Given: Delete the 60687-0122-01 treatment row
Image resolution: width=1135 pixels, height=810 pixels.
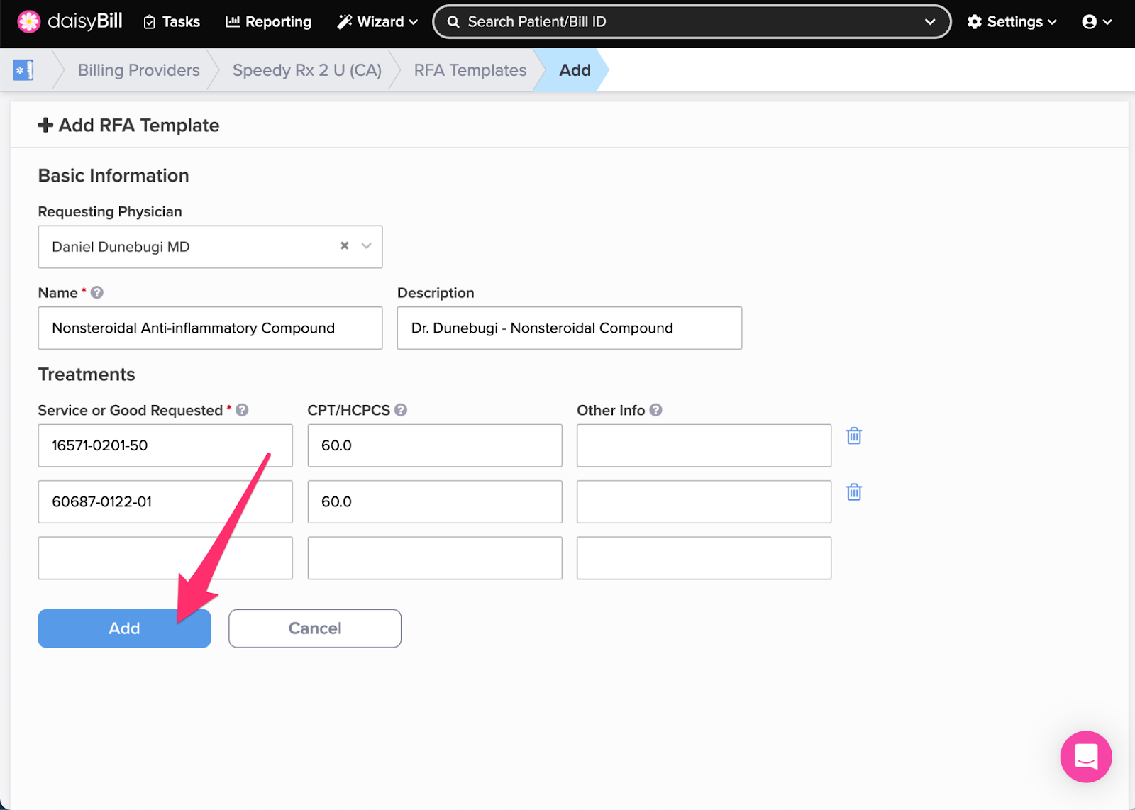Looking at the screenshot, I should pyautogui.click(x=854, y=492).
